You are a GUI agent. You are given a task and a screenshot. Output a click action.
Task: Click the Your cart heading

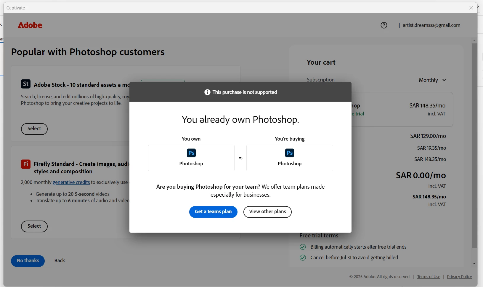pyautogui.click(x=321, y=62)
